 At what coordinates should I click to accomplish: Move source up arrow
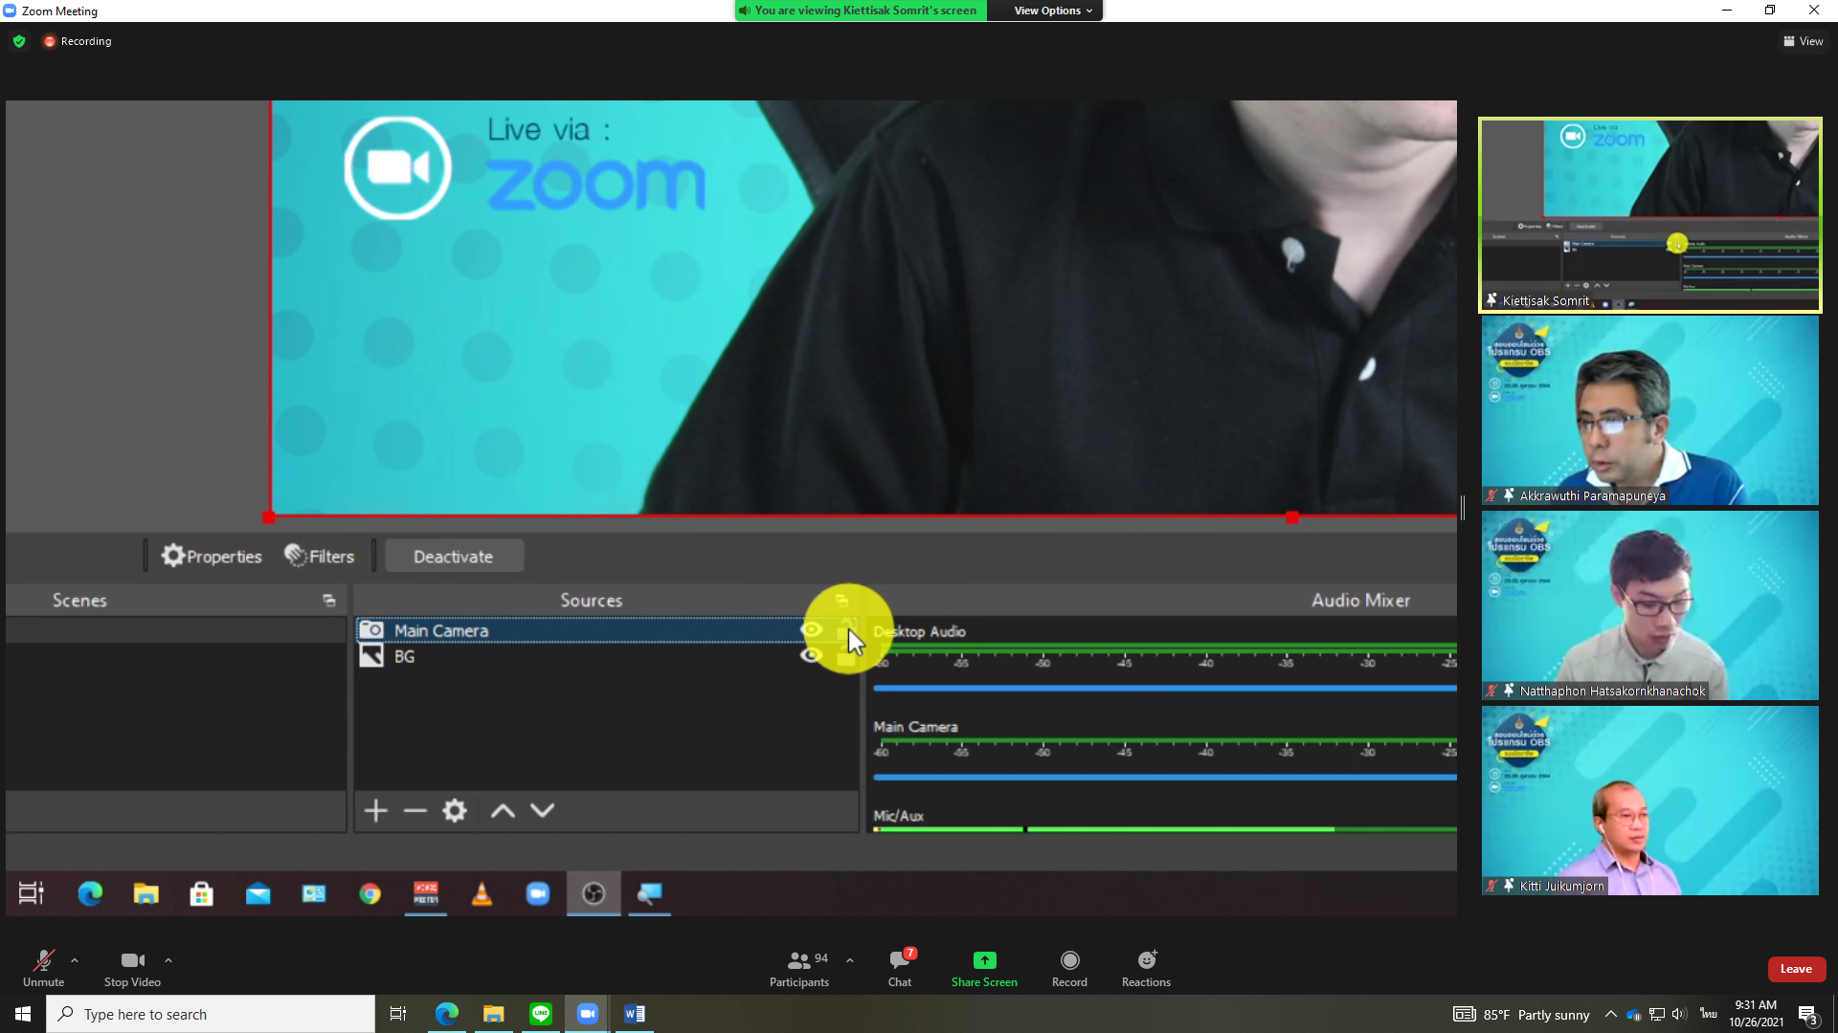503,811
